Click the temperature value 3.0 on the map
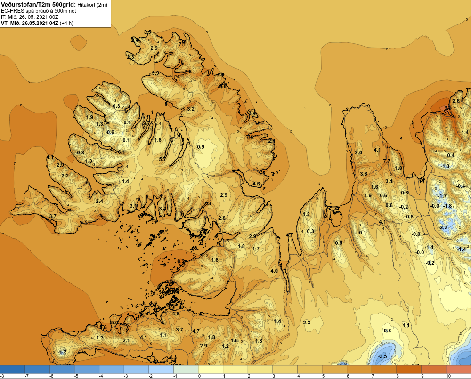 pyautogui.click(x=358, y=153)
